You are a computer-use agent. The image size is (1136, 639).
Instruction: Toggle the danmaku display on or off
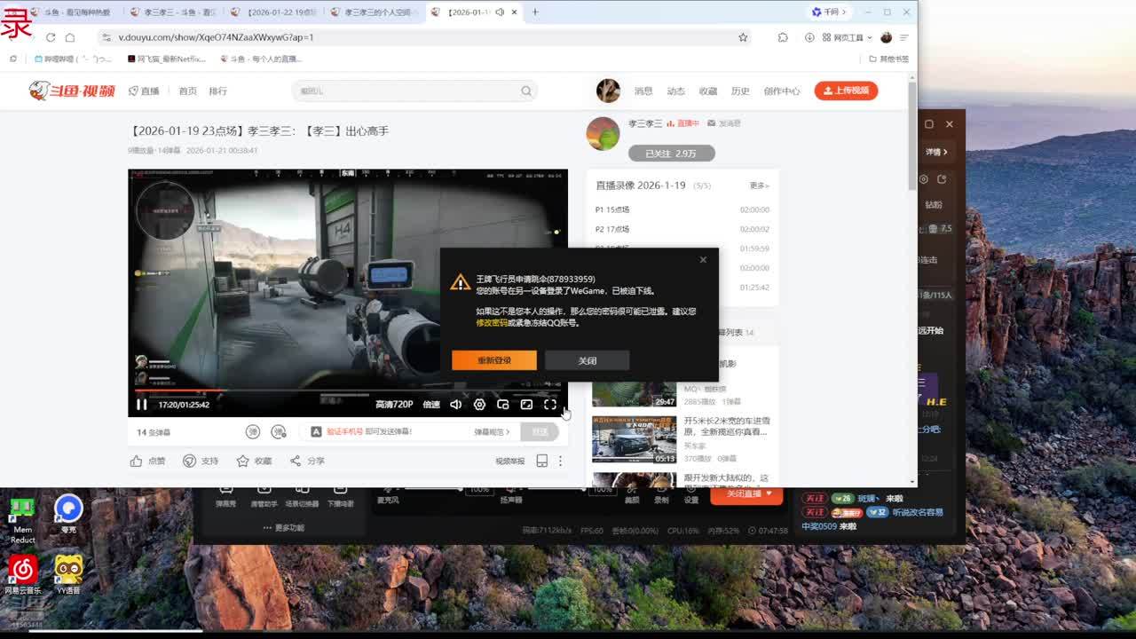click(x=253, y=432)
